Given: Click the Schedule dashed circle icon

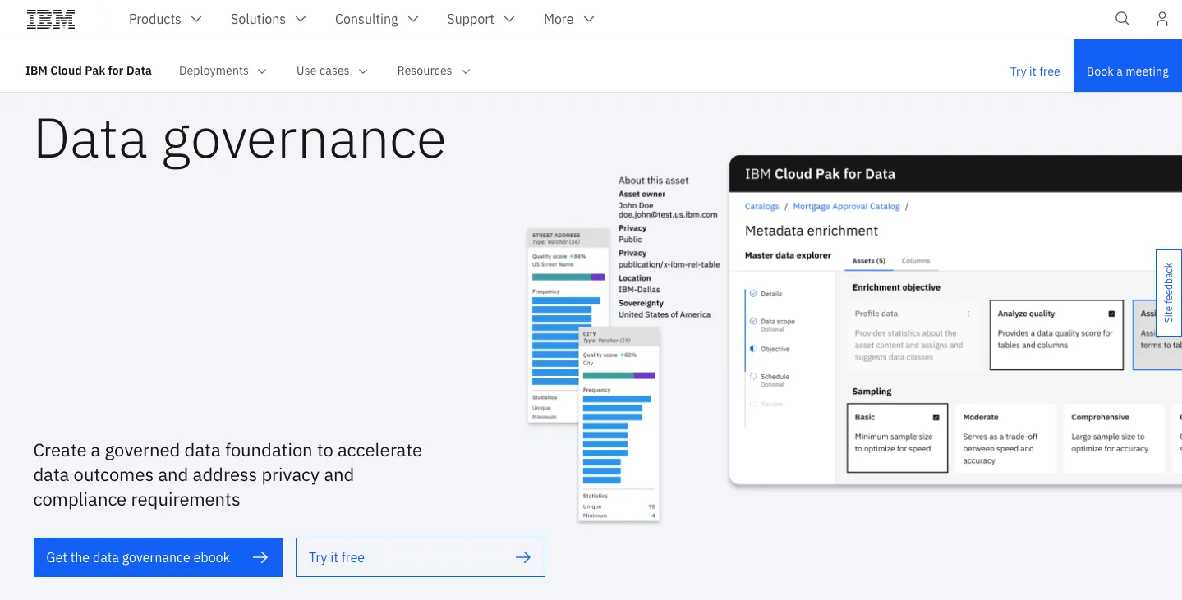Looking at the screenshot, I should point(753,377).
